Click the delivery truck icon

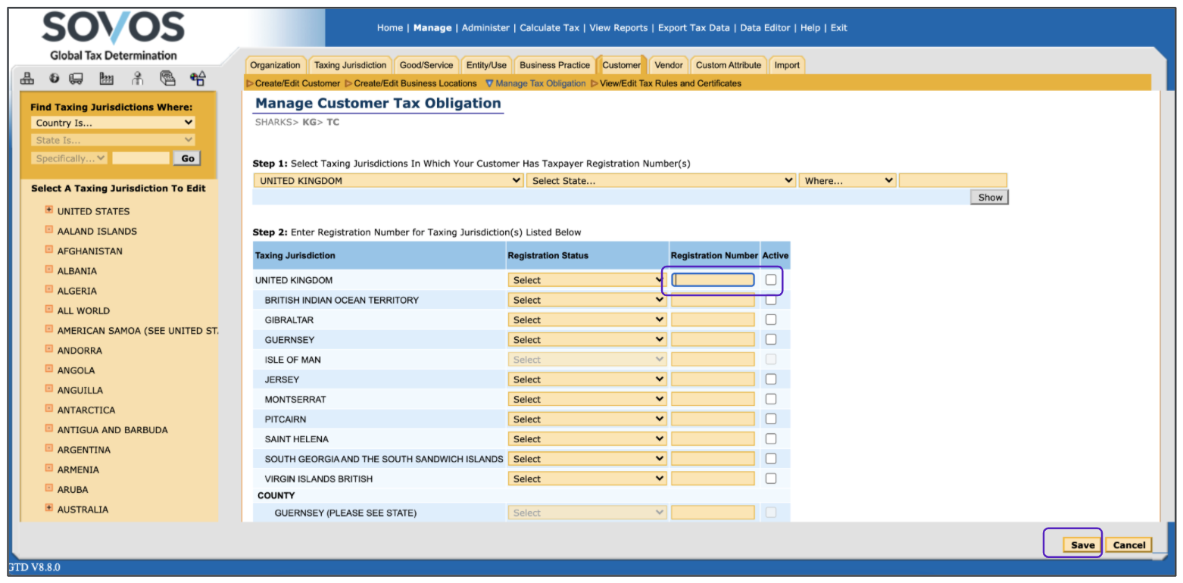coord(76,78)
